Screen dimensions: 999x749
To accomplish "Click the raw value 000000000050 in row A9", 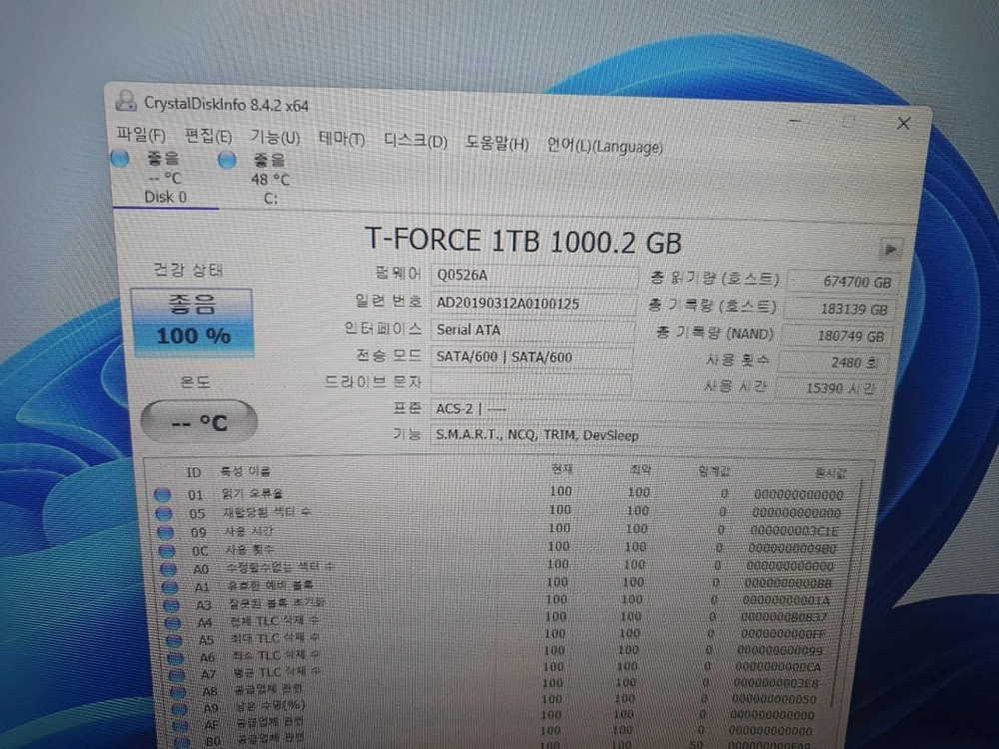I will tap(773, 699).
